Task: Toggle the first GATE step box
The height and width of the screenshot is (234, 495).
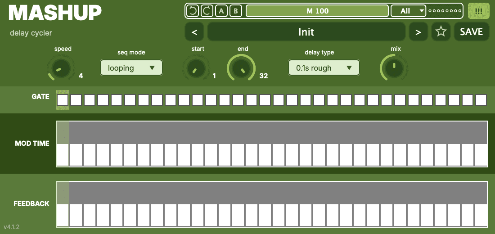Action: click(63, 100)
